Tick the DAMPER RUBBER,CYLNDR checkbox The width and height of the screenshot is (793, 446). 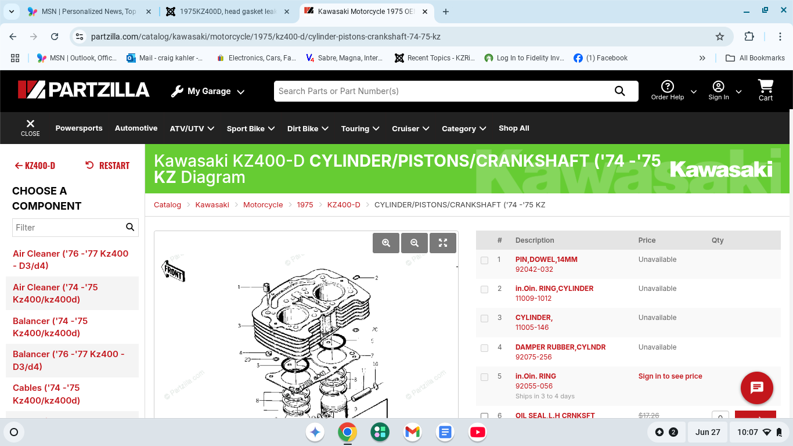coord(484,348)
